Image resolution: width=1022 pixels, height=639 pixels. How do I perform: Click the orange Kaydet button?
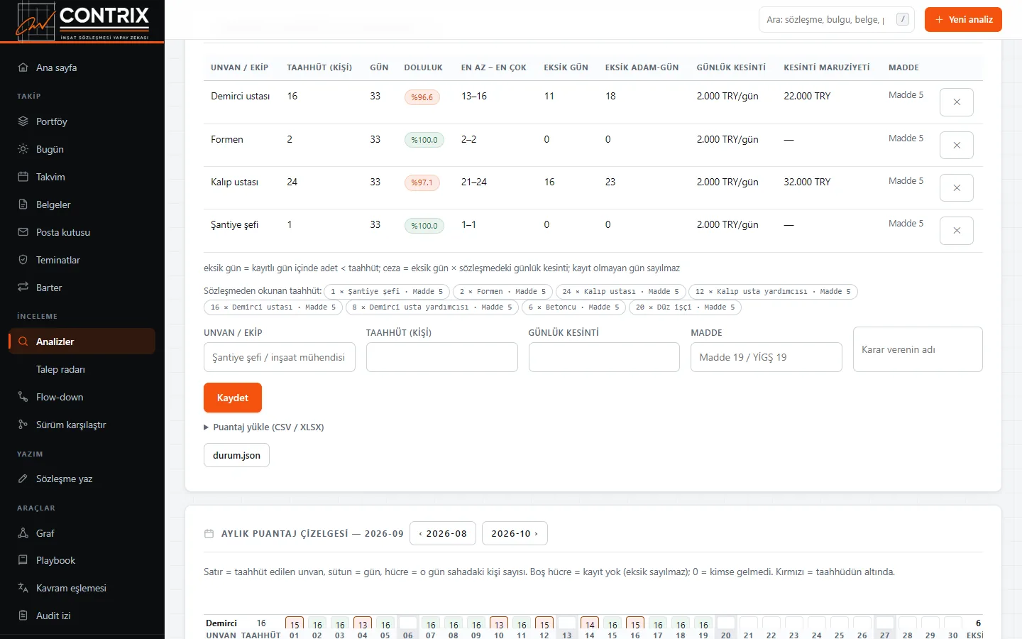click(233, 398)
